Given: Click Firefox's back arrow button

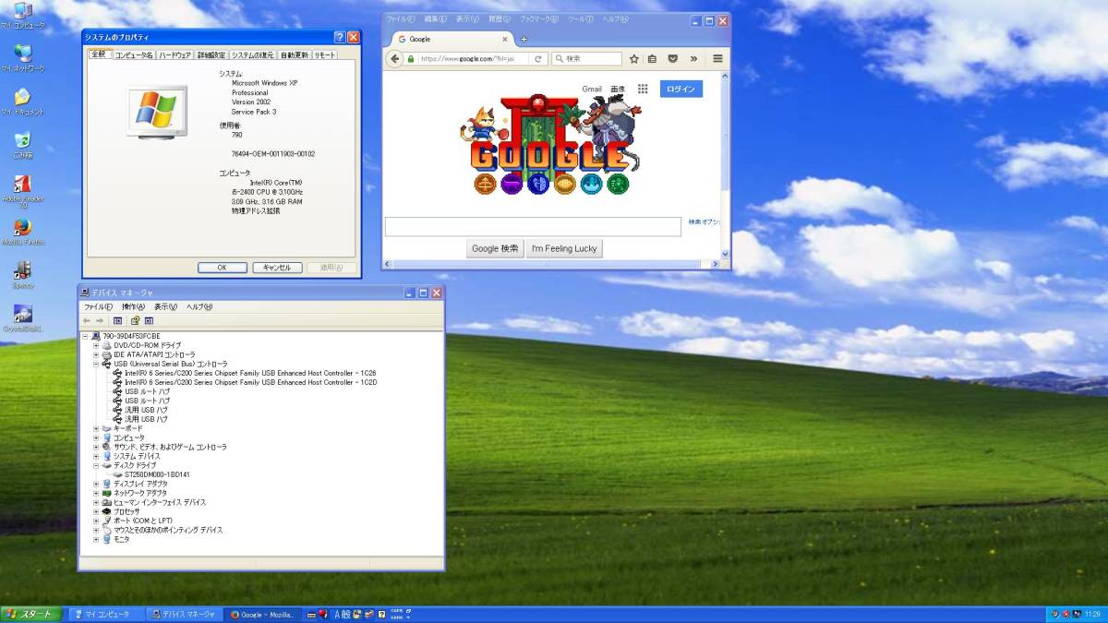Looking at the screenshot, I should [x=395, y=59].
